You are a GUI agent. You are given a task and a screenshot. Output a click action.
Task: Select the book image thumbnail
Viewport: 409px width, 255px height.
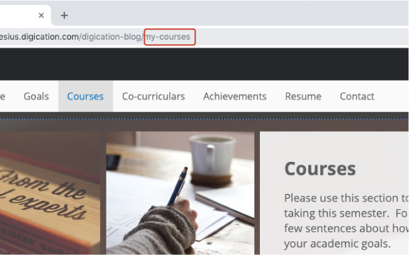pyautogui.click(x=50, y=193)
